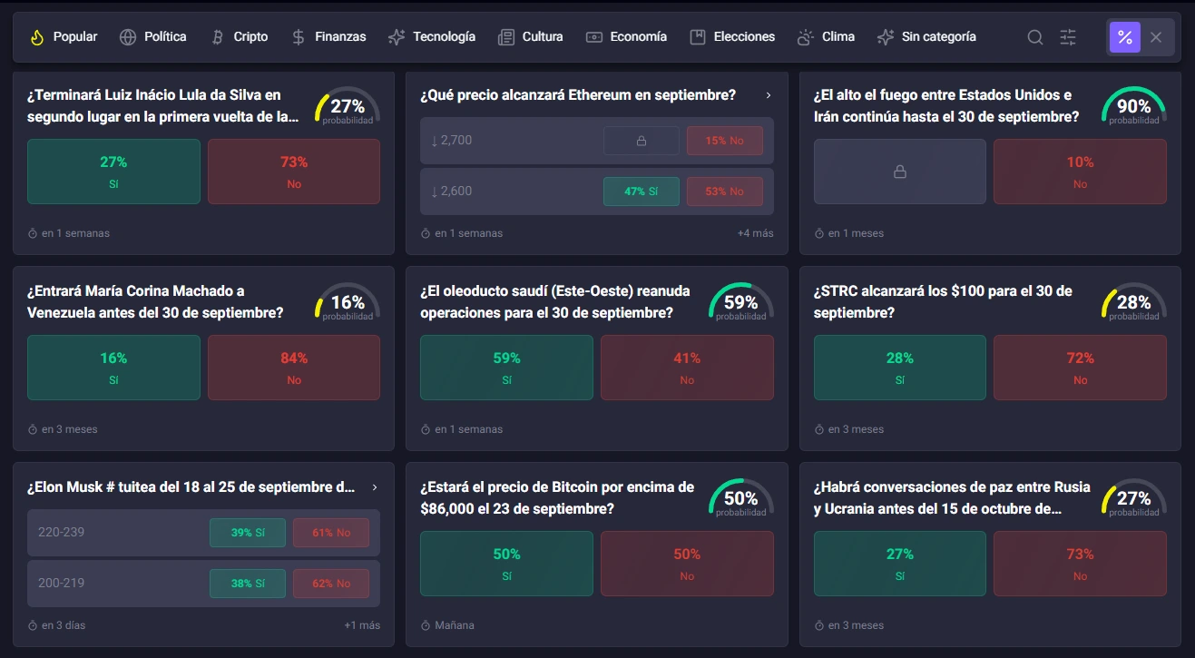Click the weather icon for Clima

click(x=805, y=37)
